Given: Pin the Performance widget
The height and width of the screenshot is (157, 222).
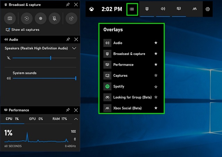Looking at the screenshot, I should tap(68, 110).
